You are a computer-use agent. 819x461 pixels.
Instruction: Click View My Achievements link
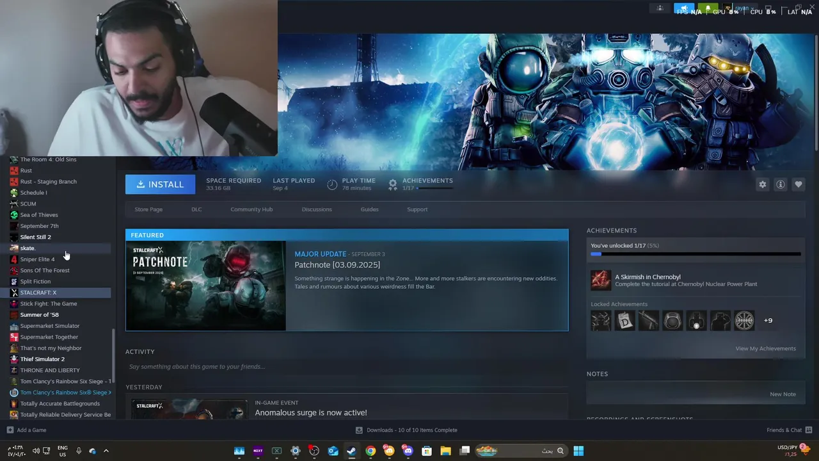(x=765, y=348)
